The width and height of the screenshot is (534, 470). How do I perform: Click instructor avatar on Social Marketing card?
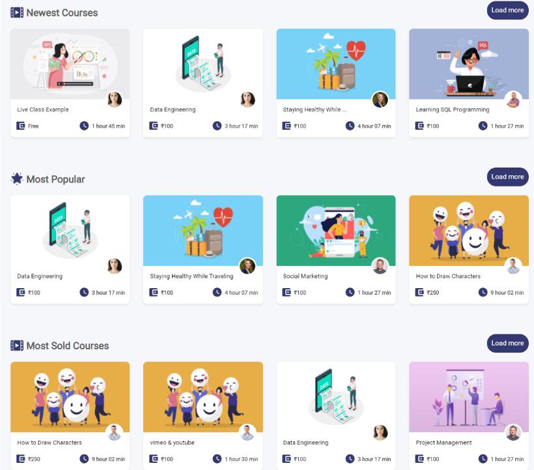pos(380,266)
